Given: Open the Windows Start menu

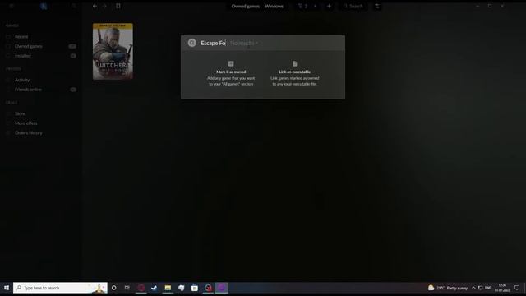Looking at the screenshot, I should (x=7, y=288).
